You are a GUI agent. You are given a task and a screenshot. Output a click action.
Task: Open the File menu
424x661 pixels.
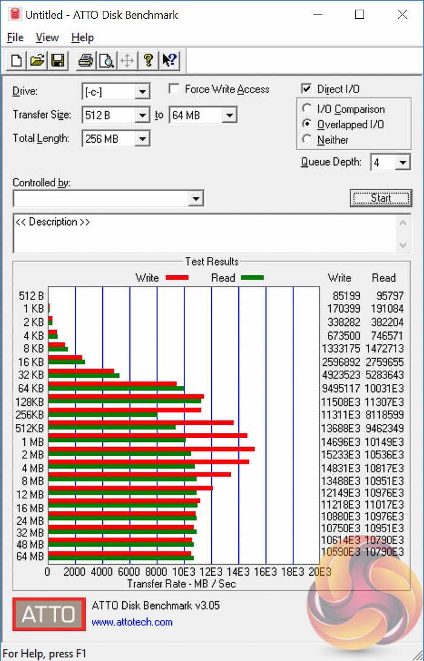pos(15,37)
